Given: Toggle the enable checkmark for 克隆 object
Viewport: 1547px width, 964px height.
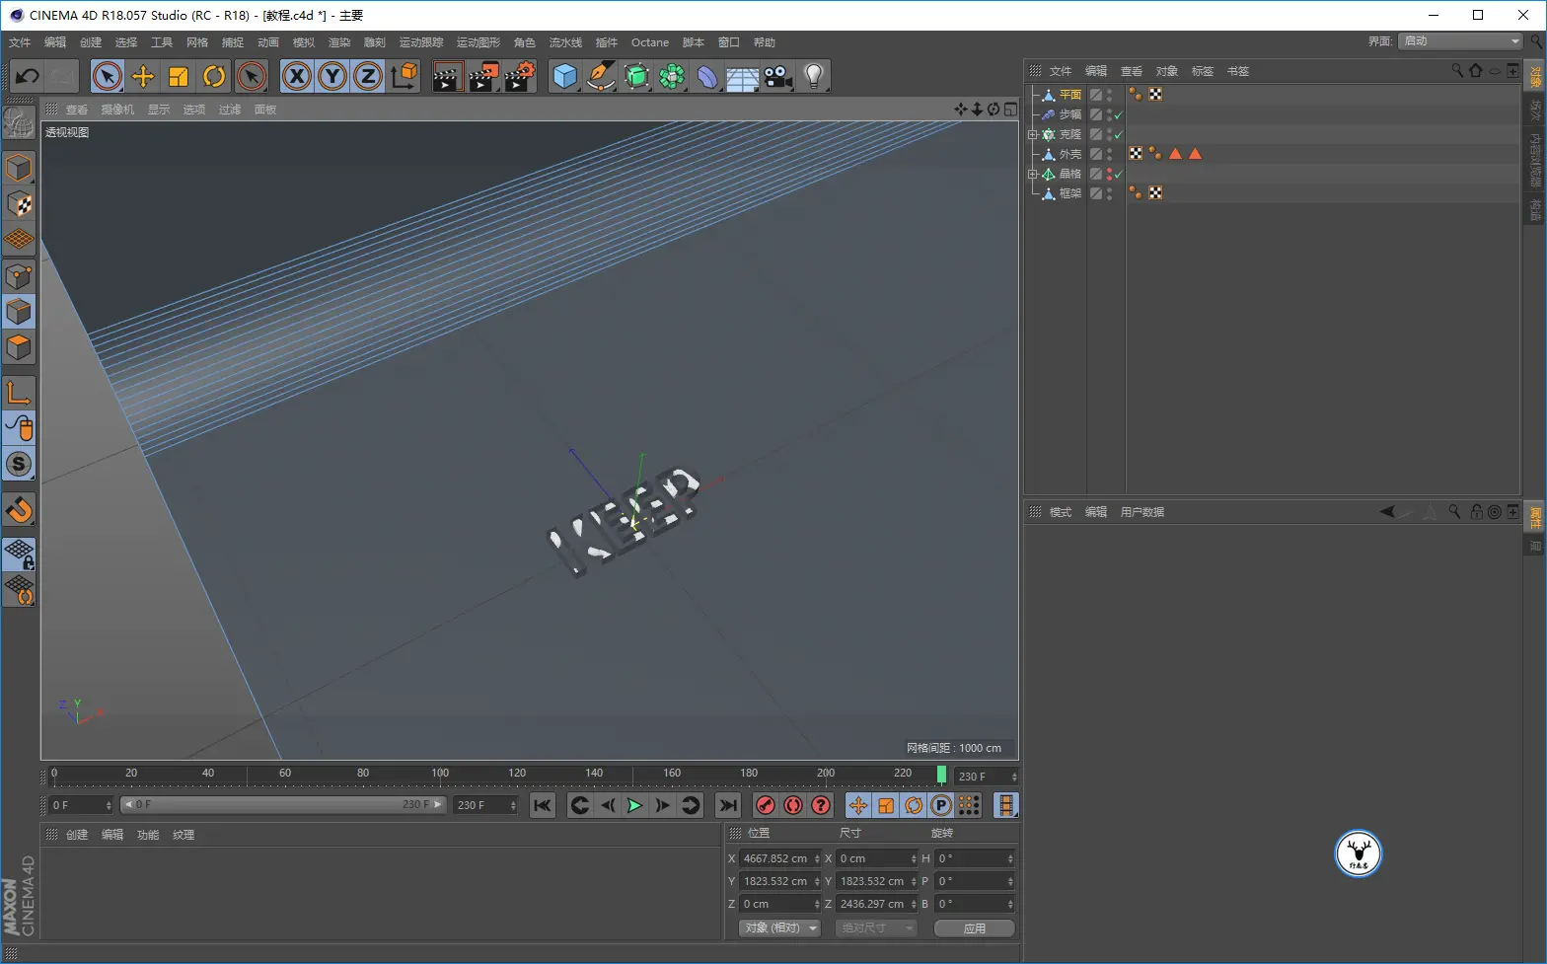Looking at the screenshot, I should point(1118,134).
